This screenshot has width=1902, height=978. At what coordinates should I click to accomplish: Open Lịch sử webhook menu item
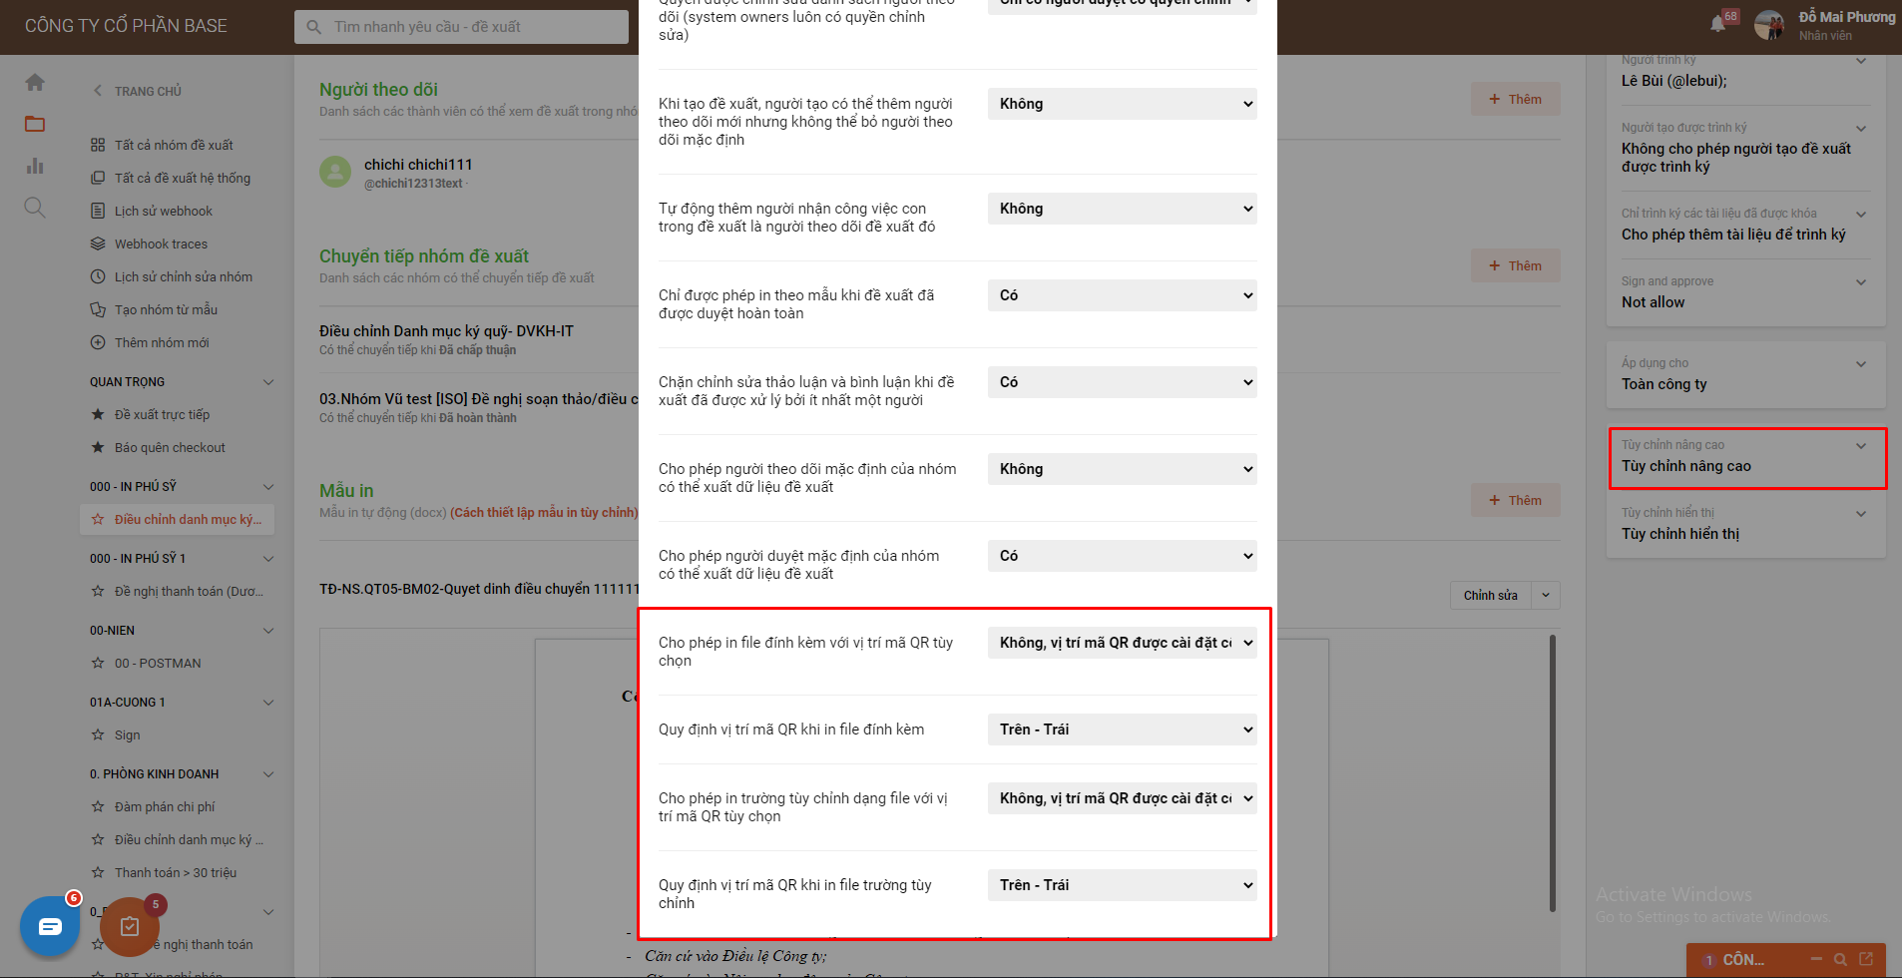(164, 211)
